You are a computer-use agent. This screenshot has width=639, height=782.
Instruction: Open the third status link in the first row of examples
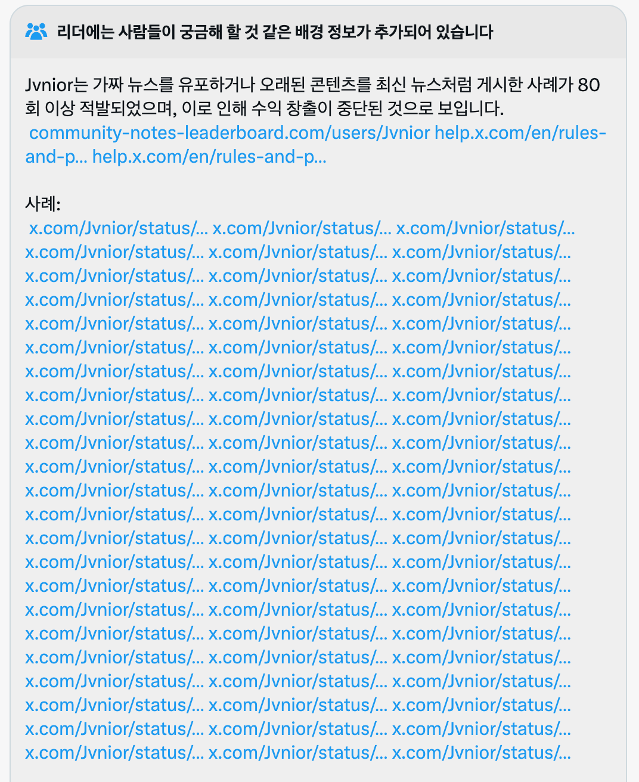pos(486,228)
